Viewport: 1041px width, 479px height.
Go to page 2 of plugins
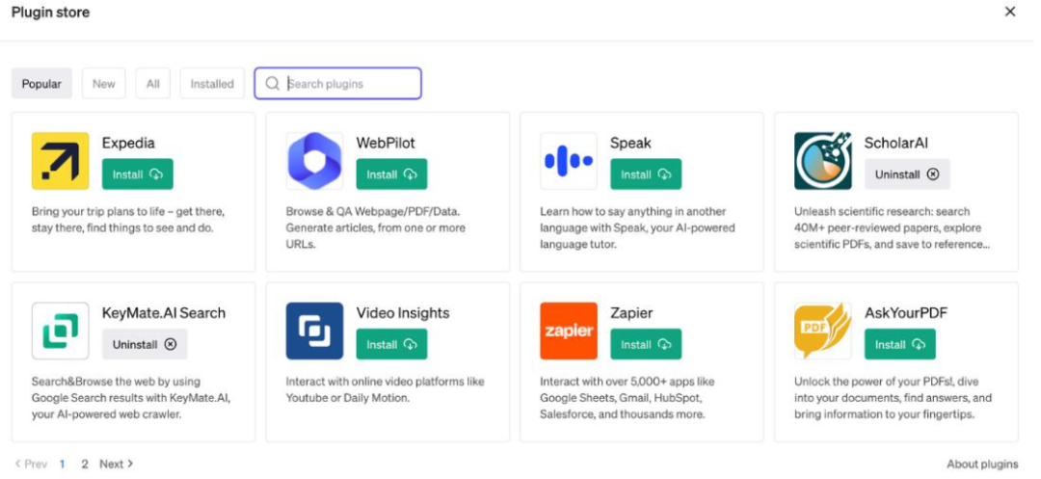pyautogui.click(x=84, y=465)
